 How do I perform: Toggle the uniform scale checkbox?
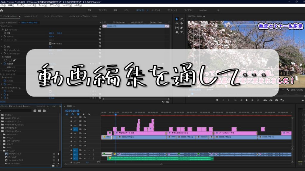click(x=50, y=43)
